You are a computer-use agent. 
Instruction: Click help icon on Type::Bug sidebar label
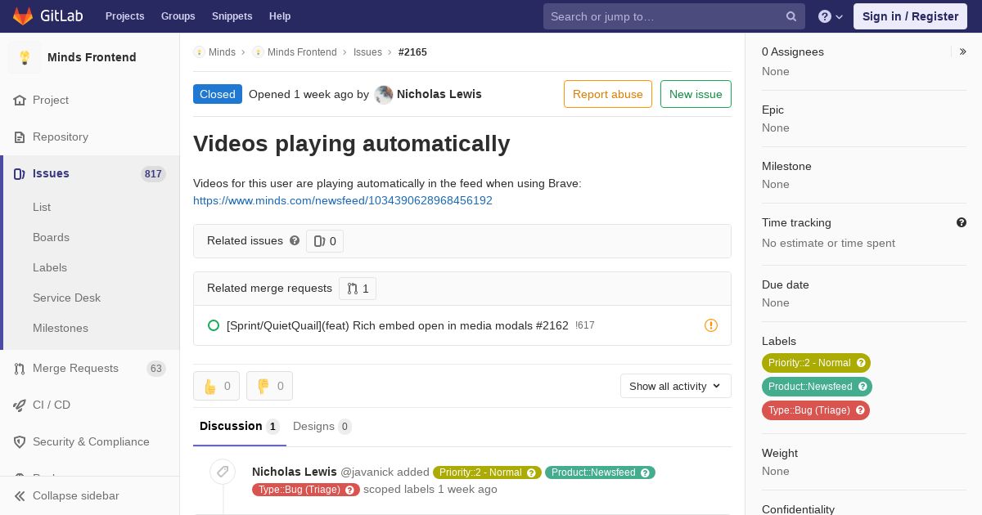pyautogui.click(x=860, y=410)
